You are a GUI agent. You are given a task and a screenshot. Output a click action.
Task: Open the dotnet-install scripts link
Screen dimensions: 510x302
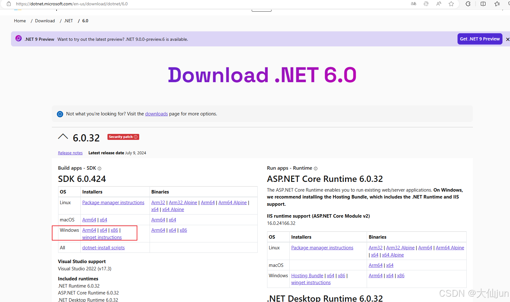[103, 247]
